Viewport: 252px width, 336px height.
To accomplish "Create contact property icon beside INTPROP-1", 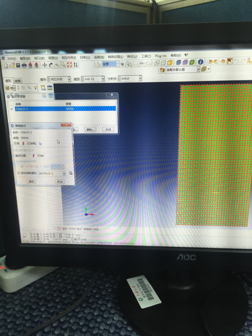I will click(x=71, y=173).
